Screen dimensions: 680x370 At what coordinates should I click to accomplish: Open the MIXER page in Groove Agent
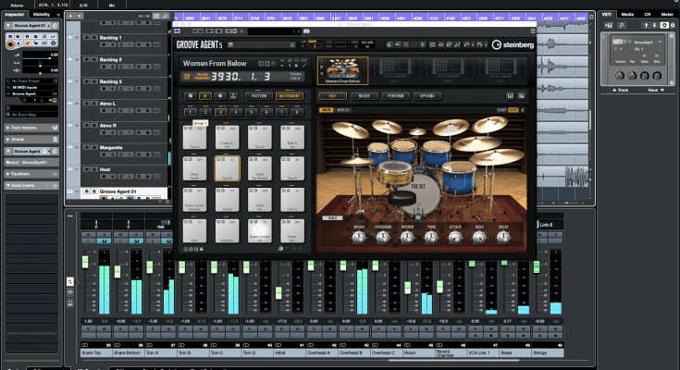coord(364,95)
